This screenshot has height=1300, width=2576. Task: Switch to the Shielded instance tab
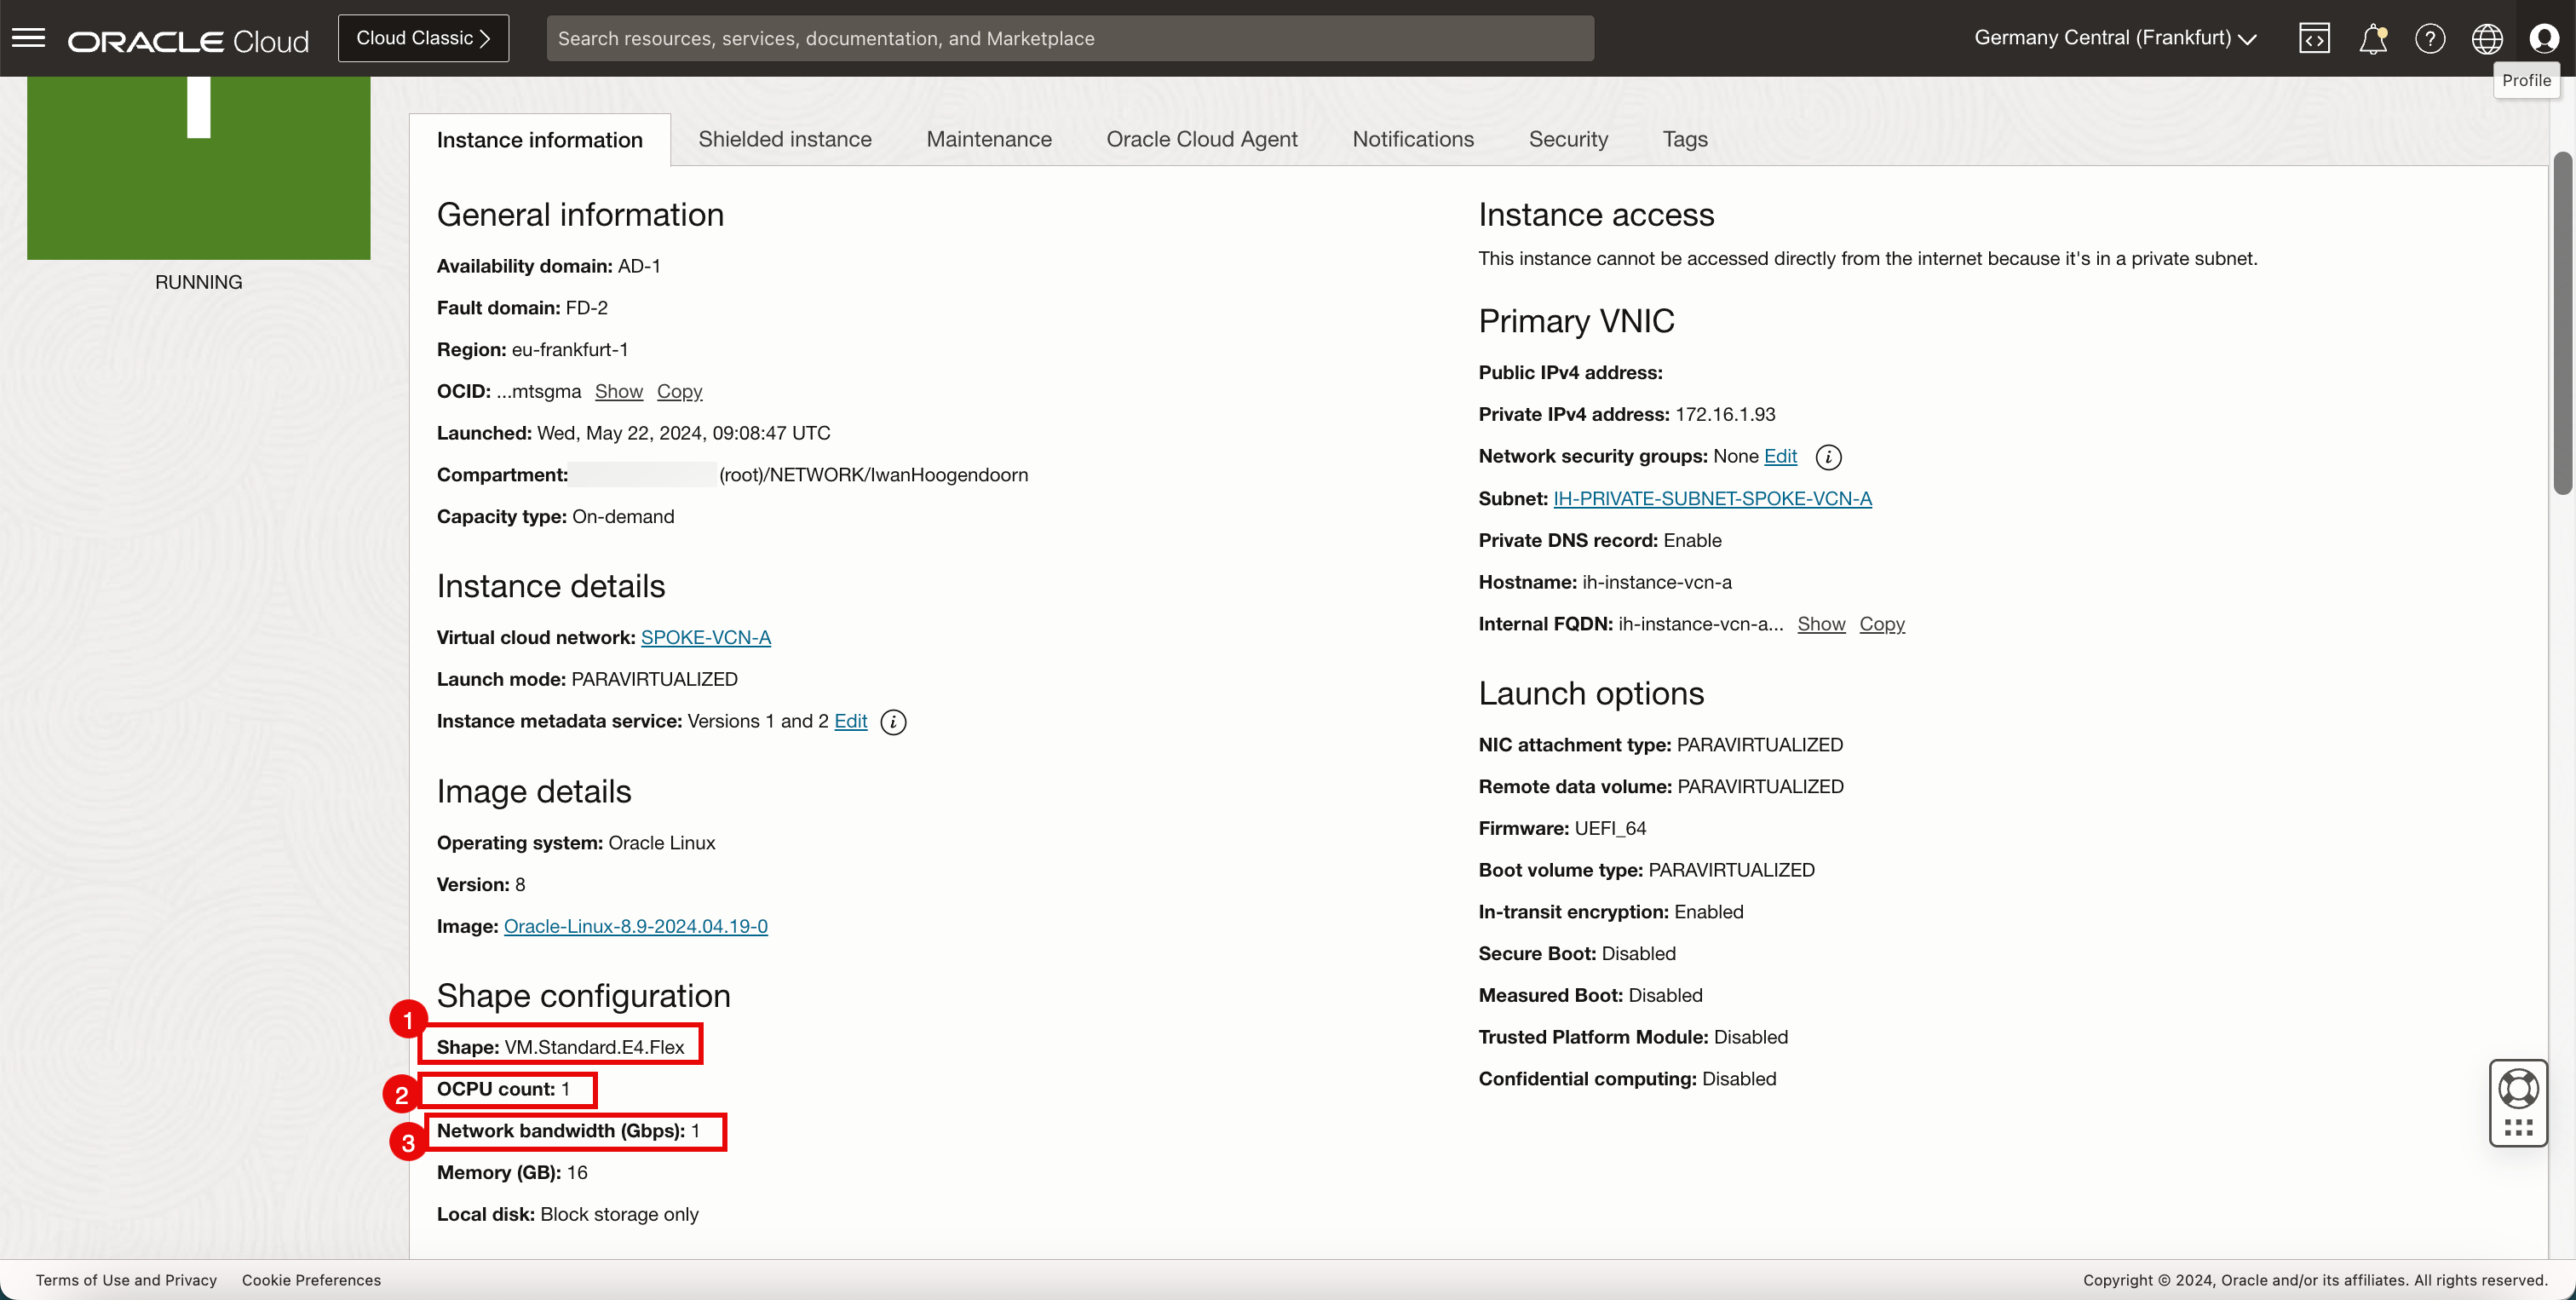pyautogui.click(x=784, y=139)
